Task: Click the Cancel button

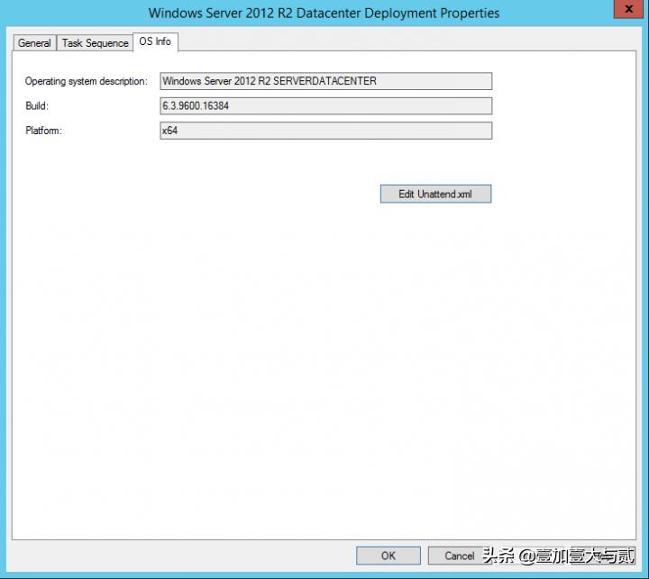Action: click(460, 556)
